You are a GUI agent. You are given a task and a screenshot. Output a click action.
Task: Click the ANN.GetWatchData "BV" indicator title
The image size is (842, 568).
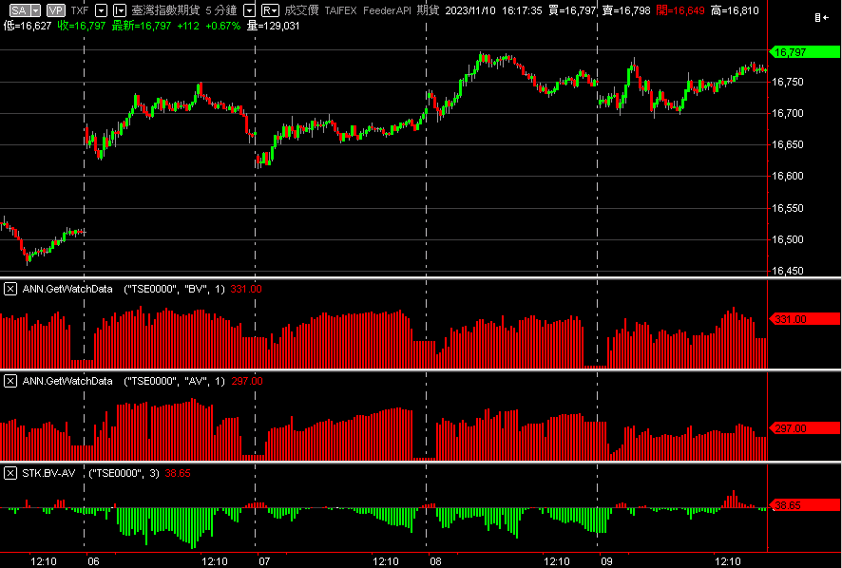click(124, 289)
